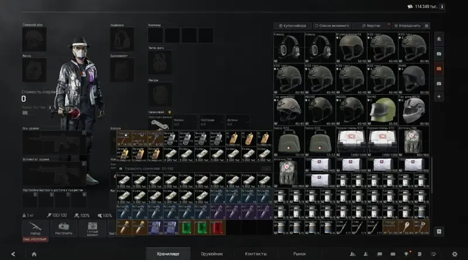Image resolution: width=468 pixels, height=260 pixels.
Task: Select the Koens stack of 4 349 тыс
Action: click(x=171, y=154)
